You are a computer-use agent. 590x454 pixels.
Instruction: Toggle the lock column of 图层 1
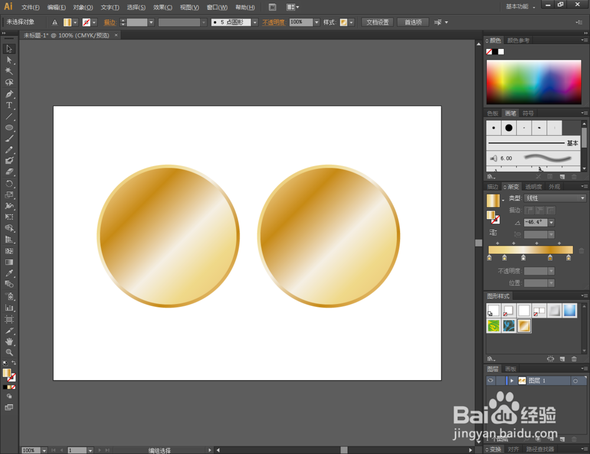pyautogui.click(x=500, y=381)
